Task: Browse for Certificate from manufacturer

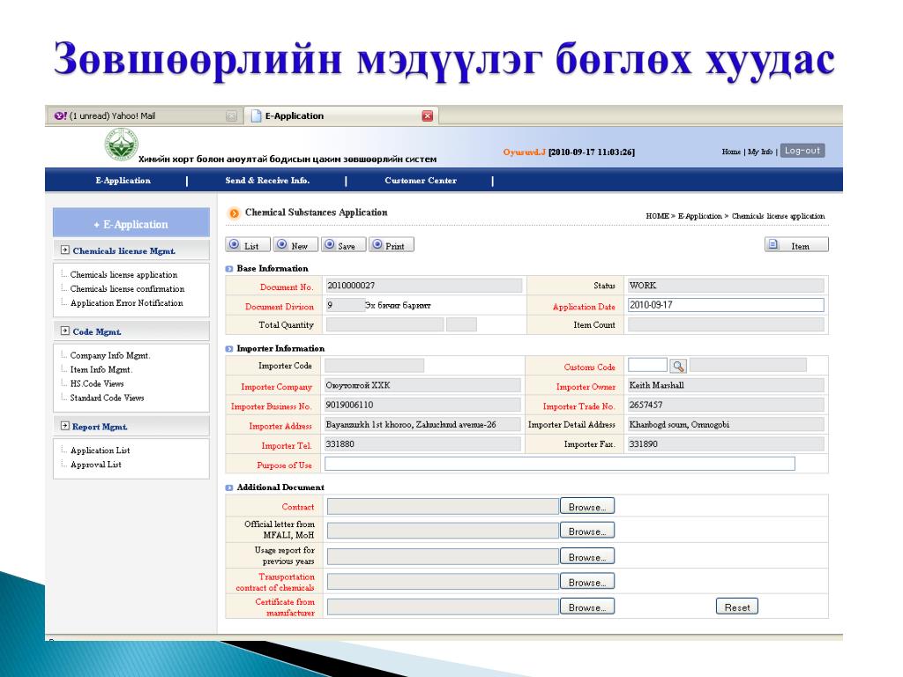Action: [586, 606]
